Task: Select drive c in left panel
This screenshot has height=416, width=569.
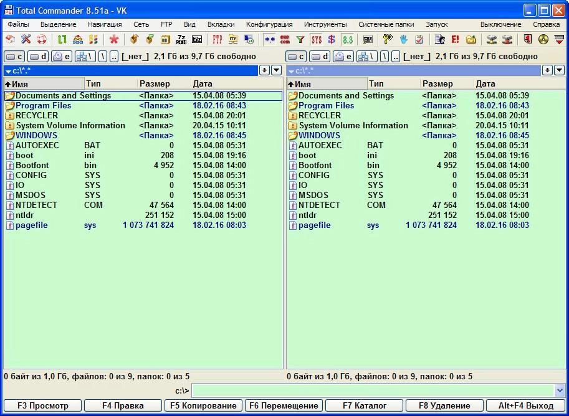Action: [14, 56]
